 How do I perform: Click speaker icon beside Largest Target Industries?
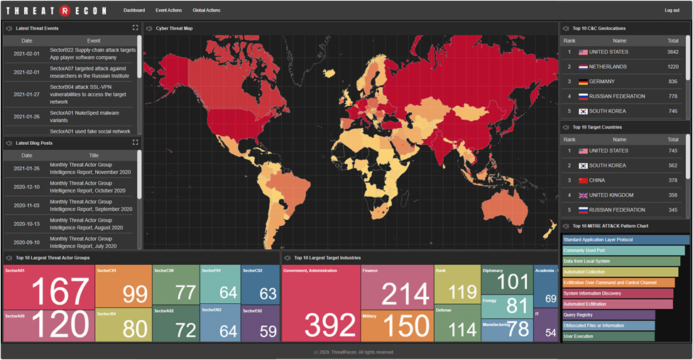pyautogui.click(x=288, y=258)
